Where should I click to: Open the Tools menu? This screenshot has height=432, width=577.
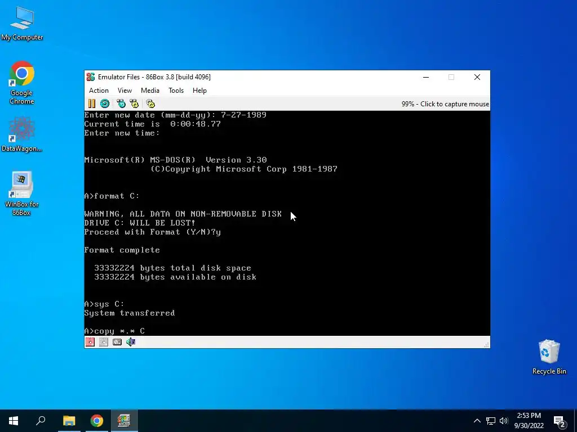[x=176, y=91]
